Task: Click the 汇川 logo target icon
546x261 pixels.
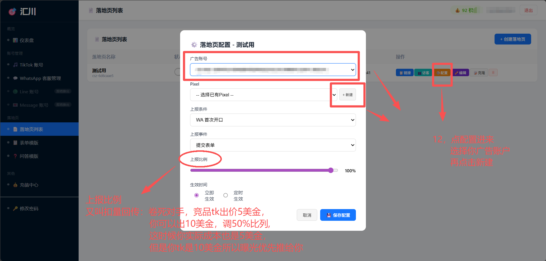Action: (12, 11)
